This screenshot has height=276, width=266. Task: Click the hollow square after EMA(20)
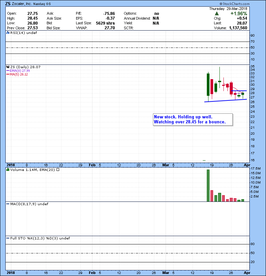click(58, 170)
